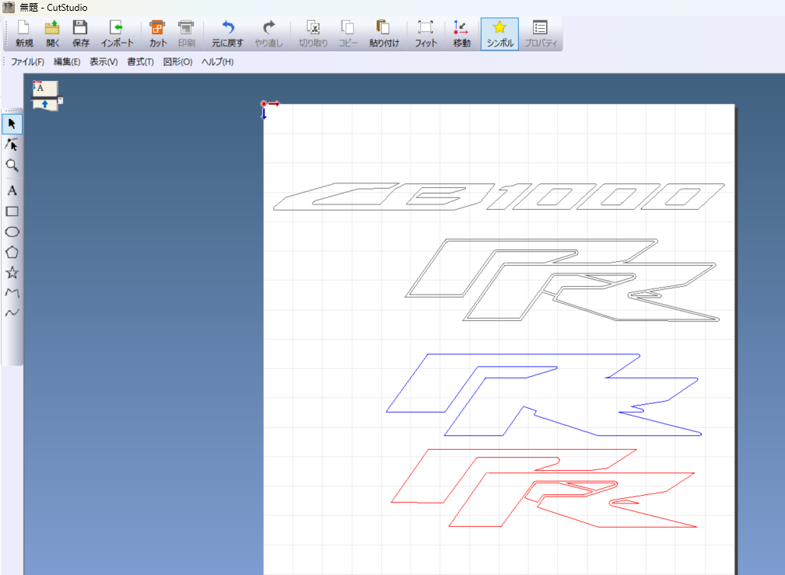Viewport: 785px width, 575px height.
Task: Select the ellipse drawing tool
Action: pyautogui.click(x=12, y=232)
